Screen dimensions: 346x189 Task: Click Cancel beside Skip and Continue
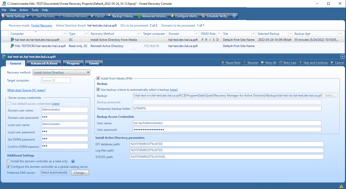(x=337, y=63)
